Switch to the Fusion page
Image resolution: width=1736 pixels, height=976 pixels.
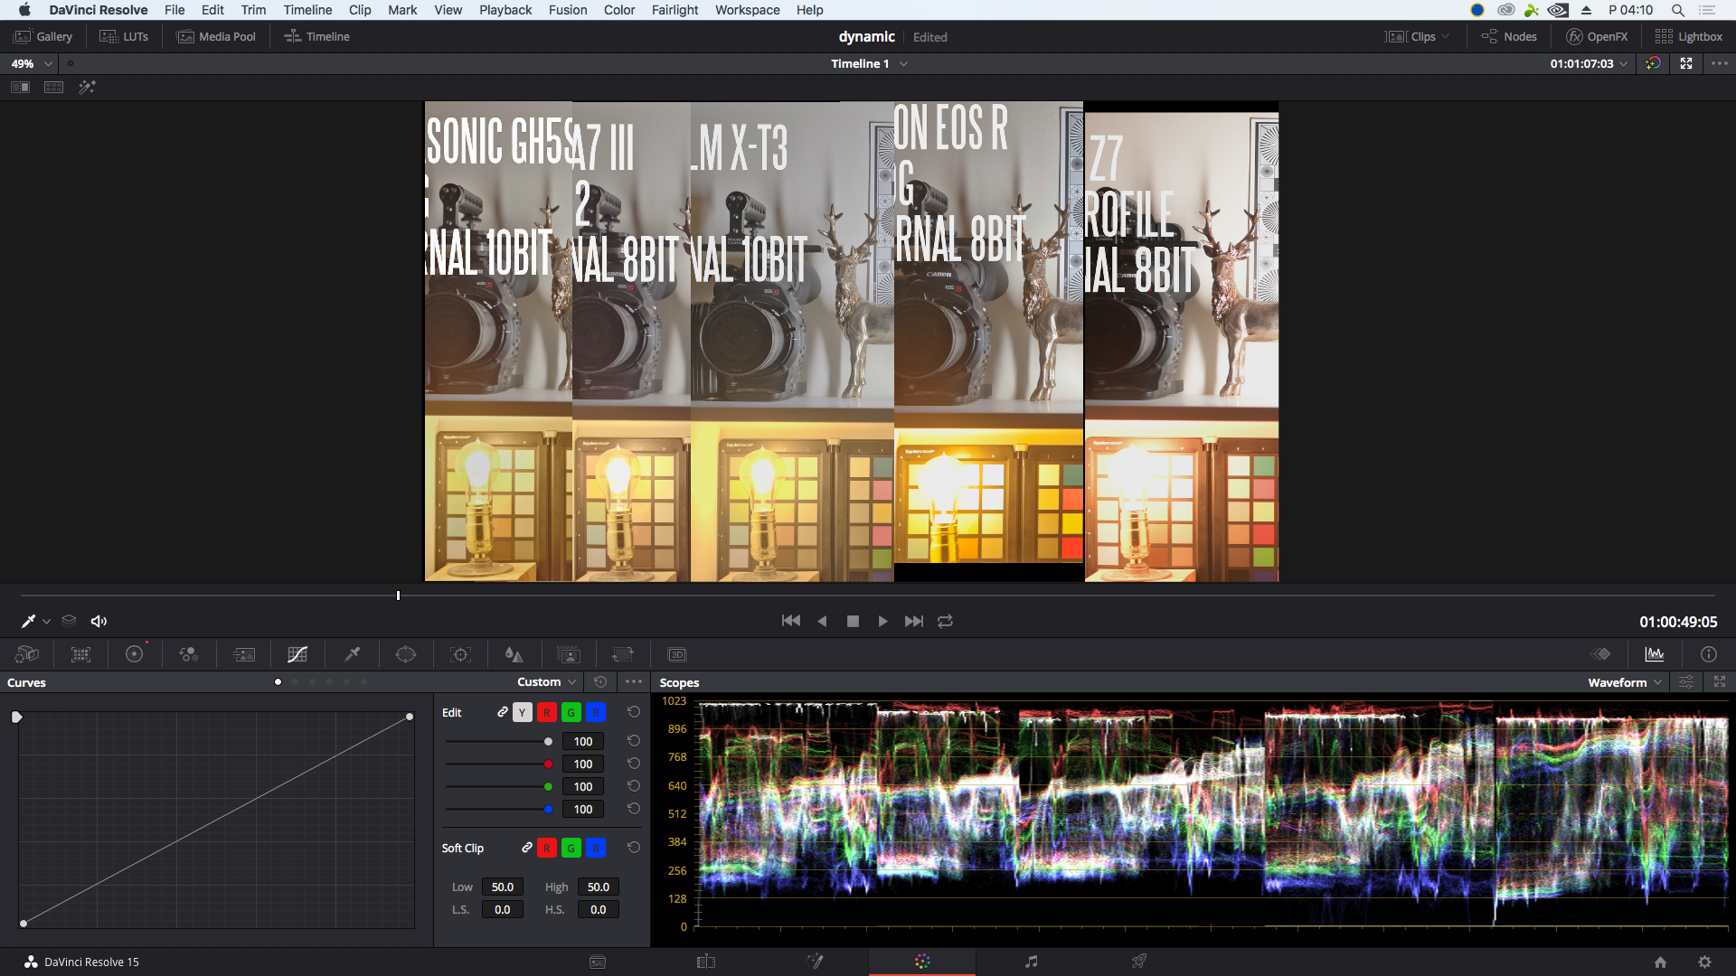(x=815, y=962)
